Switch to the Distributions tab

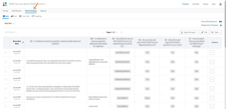coord(17,11)
